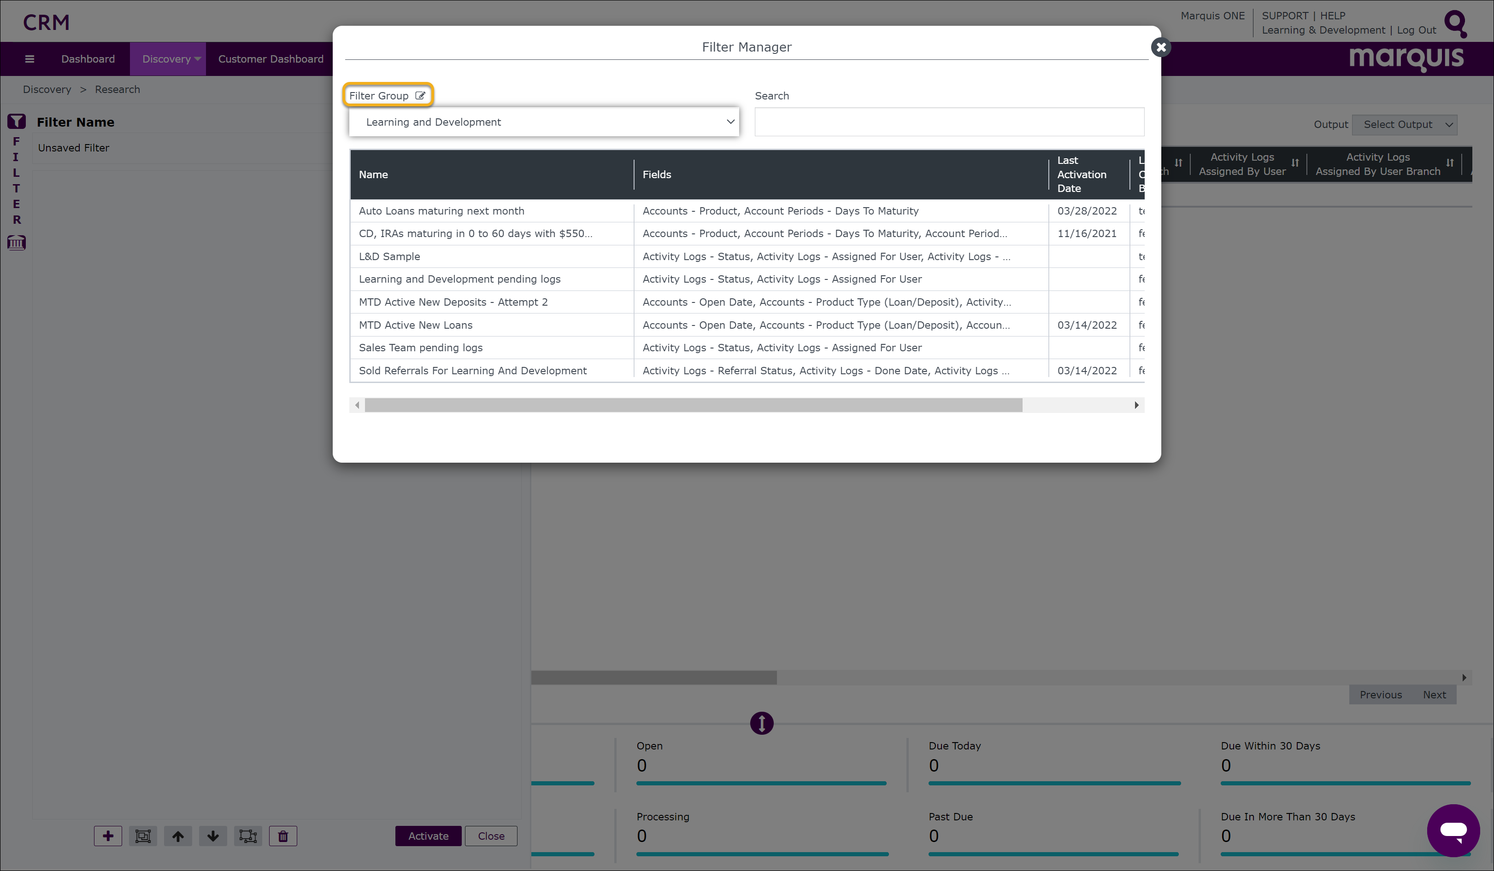The height and width of the screenshot is (871, 1494).
Task: Click the Search input field
Action: point(949,122)
